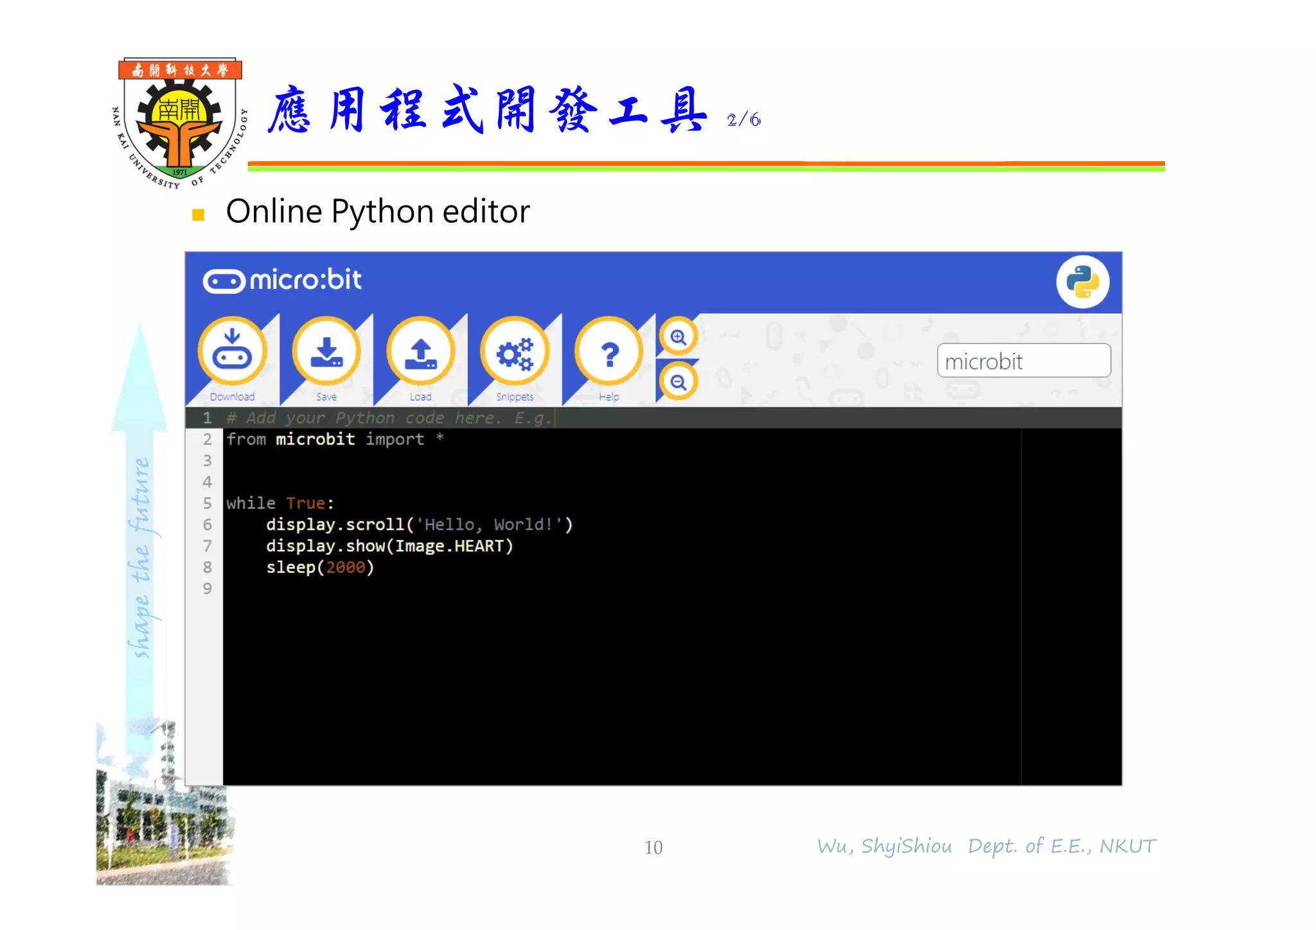Click line 'while True:'
The image size is (1316, 930).
280,503
